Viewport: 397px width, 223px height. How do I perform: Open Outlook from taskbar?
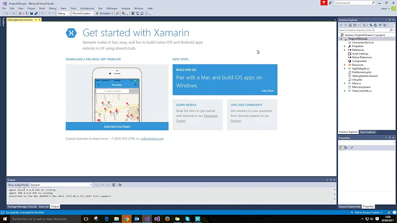tap(137, 219)
